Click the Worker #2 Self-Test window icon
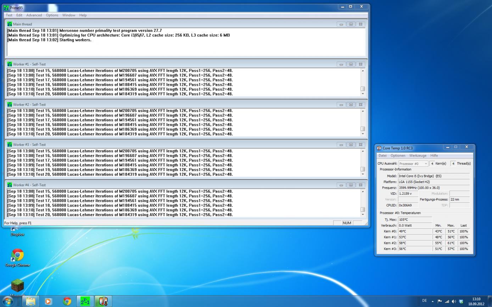The height and width of the screenshot is (307, 492). (10, 104)
